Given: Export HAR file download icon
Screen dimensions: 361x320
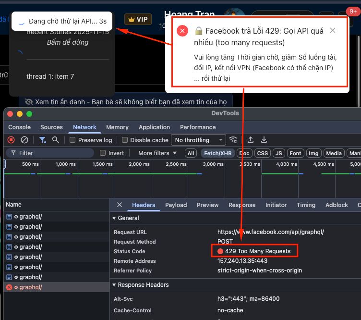Looking at the screenshot, I should point(264,140).
